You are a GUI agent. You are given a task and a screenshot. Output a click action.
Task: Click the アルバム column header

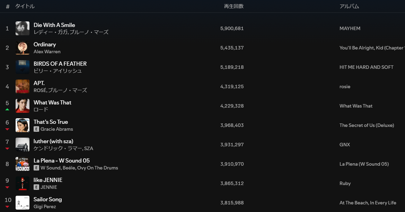coord(349,6)
